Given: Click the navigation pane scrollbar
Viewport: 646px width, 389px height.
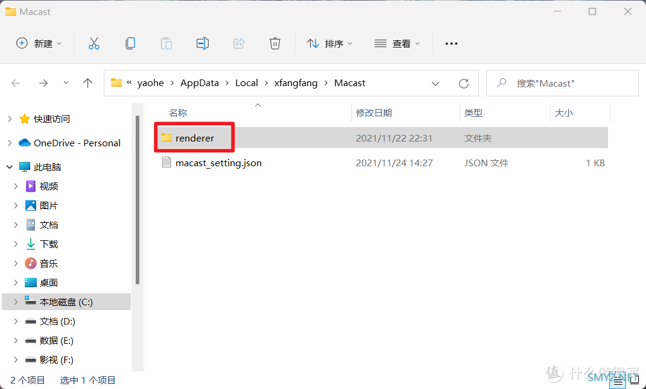Looking at the screenshot, I should point(138,200).
